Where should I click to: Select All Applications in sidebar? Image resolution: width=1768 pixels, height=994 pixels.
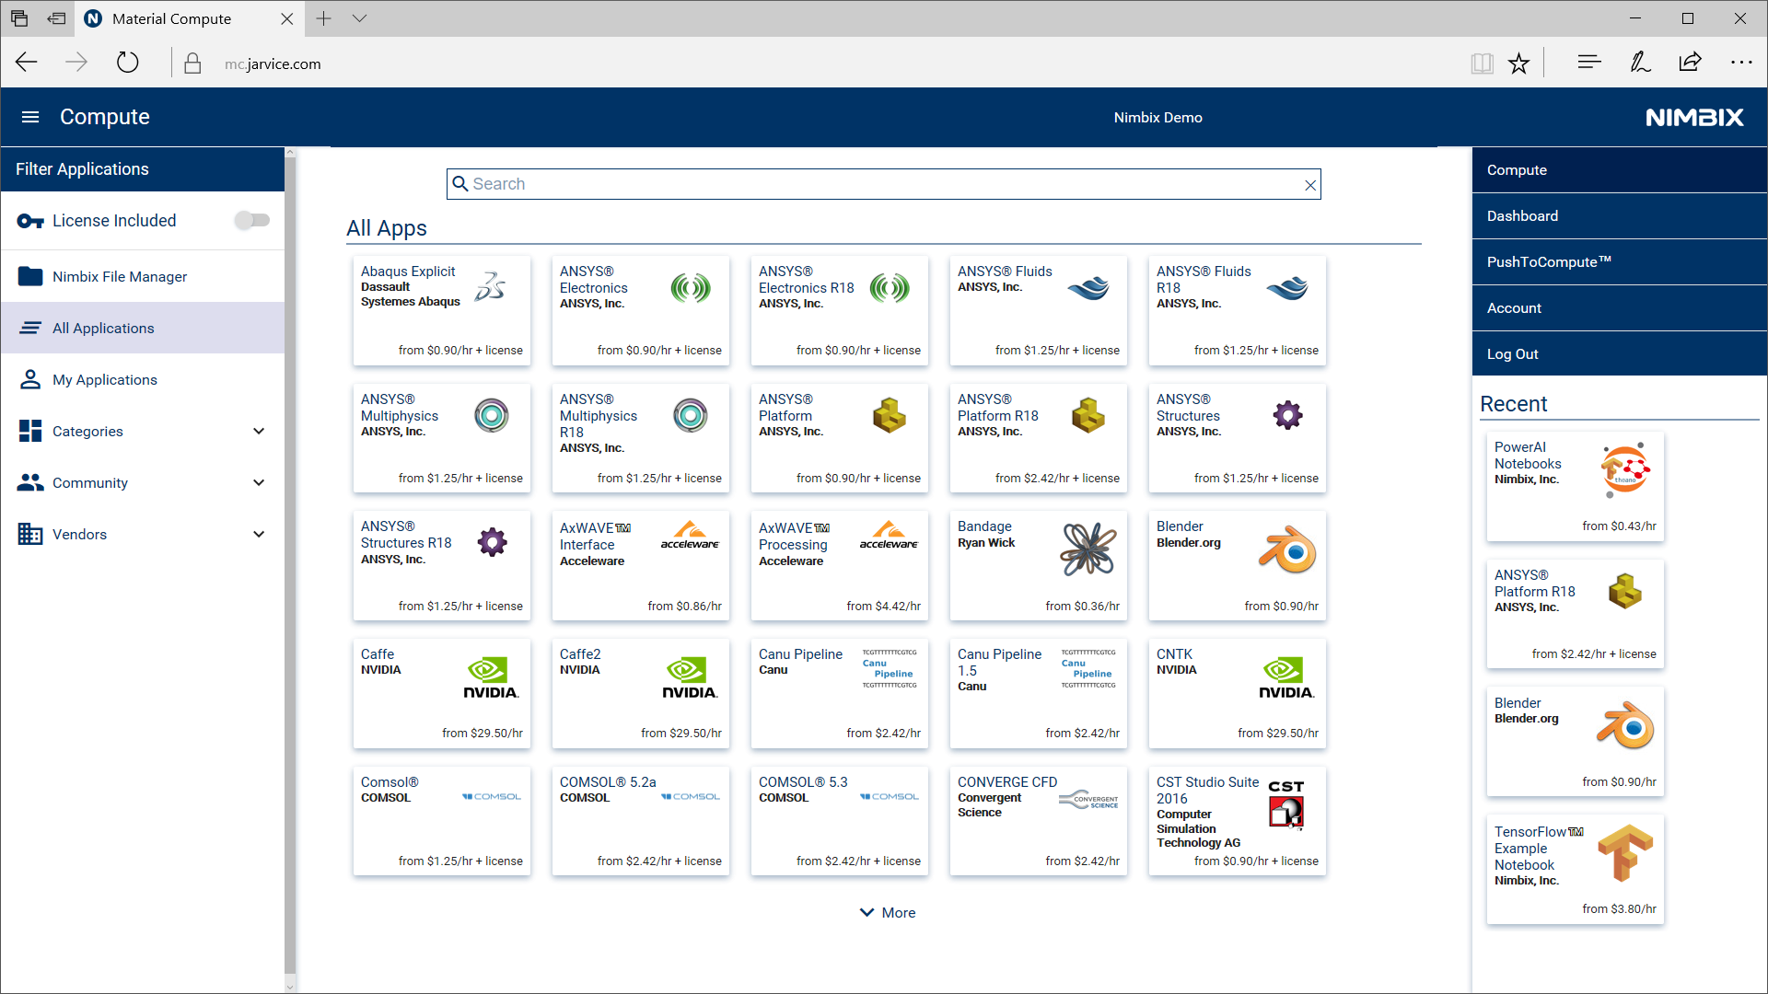[x=143, y=328]
